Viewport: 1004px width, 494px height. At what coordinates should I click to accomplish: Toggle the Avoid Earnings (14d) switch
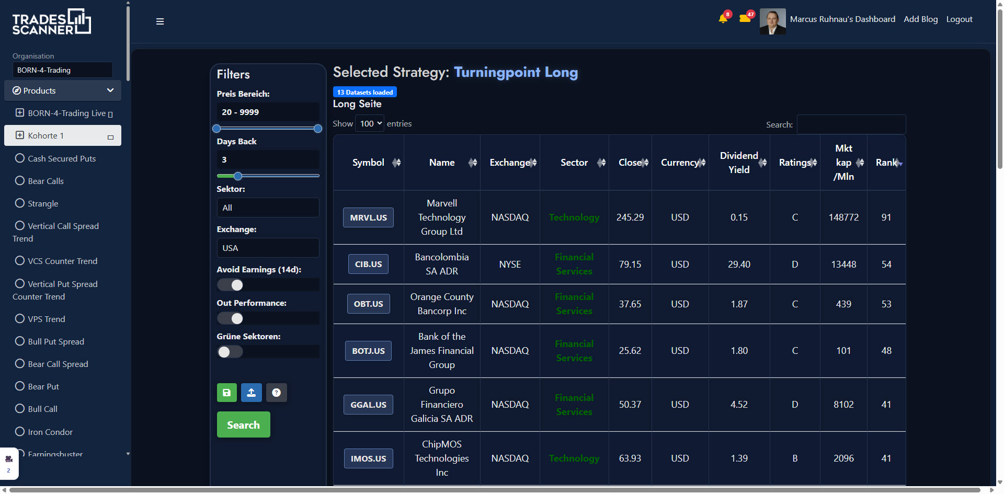click(230, 285)
